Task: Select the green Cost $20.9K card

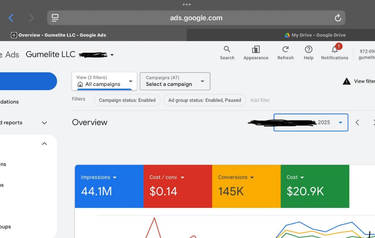Action: coord(315,186)
